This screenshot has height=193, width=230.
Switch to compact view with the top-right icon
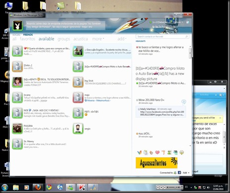tap(188, 22)
